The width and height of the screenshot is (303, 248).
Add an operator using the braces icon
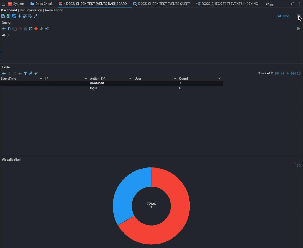pos(9,29)
